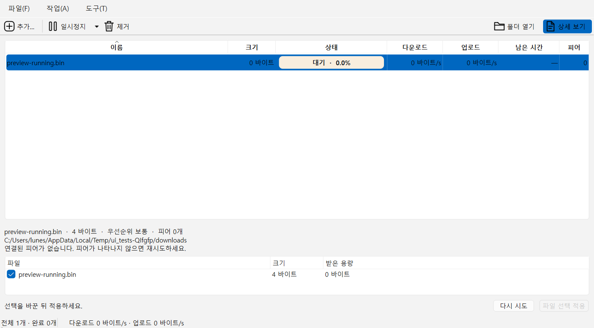Sort by the 이름 column header

(x=117, y=47)
